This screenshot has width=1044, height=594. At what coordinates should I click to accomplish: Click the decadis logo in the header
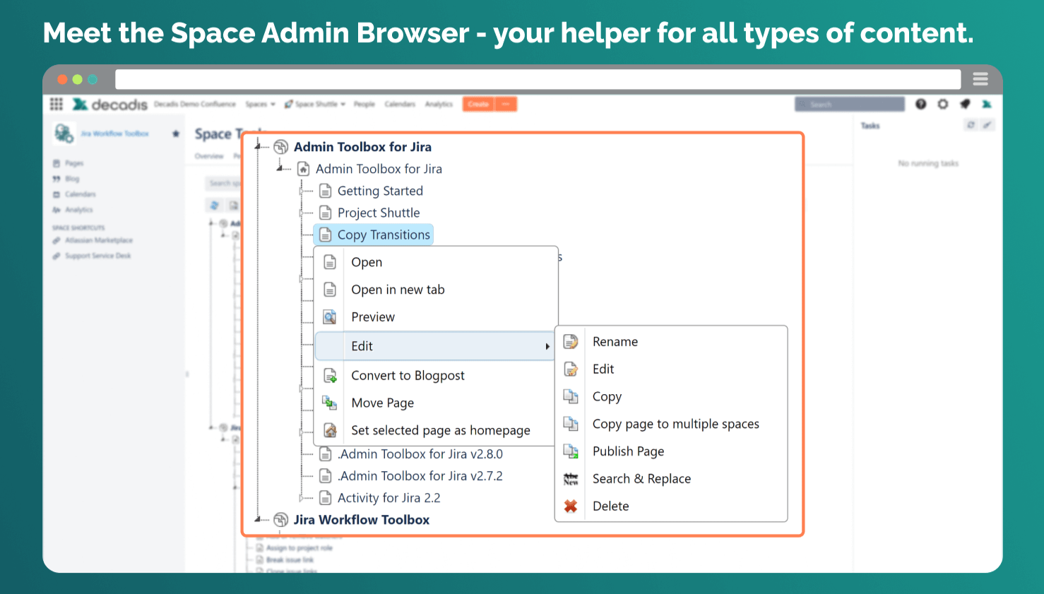[x=110, y=105]
